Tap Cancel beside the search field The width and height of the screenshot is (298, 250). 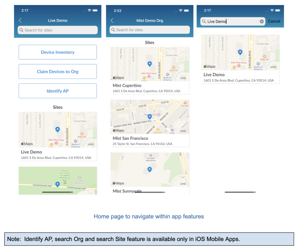click(274, 21)
